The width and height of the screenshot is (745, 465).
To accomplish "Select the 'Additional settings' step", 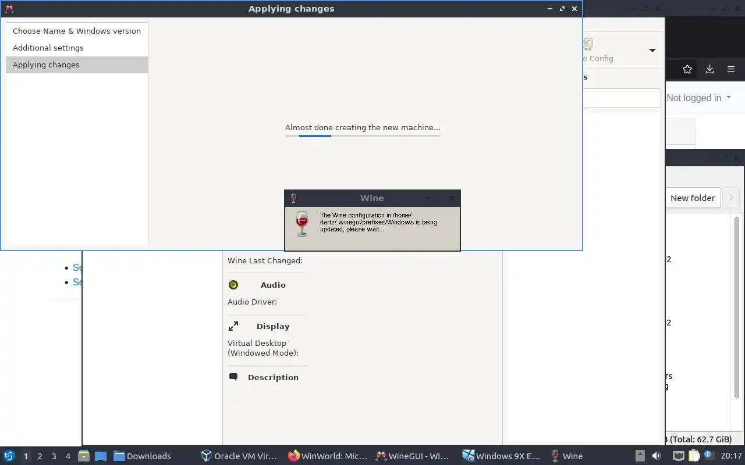I will tap(77, 48).
